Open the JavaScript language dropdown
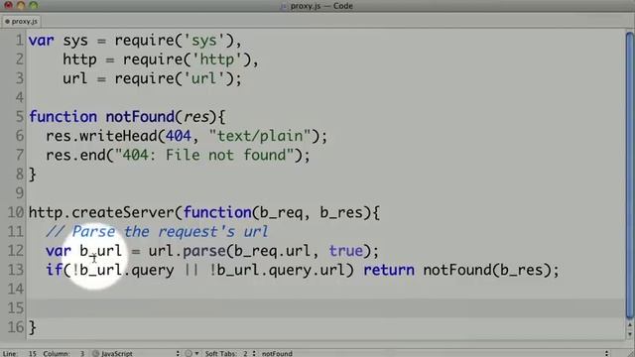 point(136,353)
